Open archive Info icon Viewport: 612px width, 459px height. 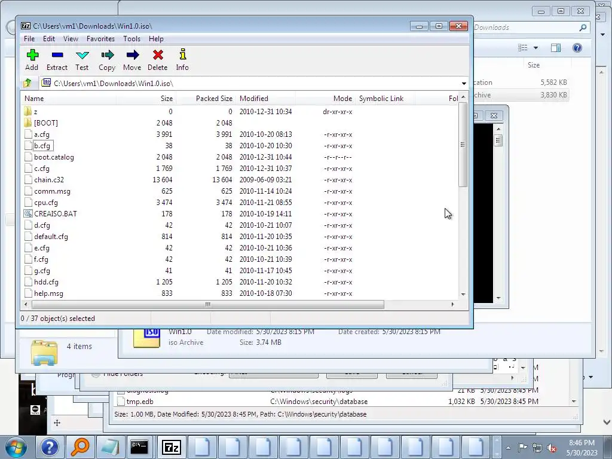(x=182, y=55)
